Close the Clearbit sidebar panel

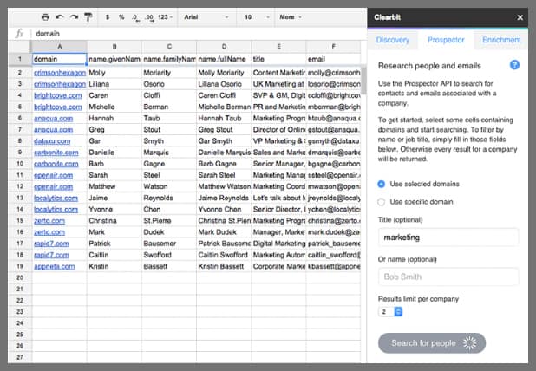pyautogui.click(x=520, y=16)
